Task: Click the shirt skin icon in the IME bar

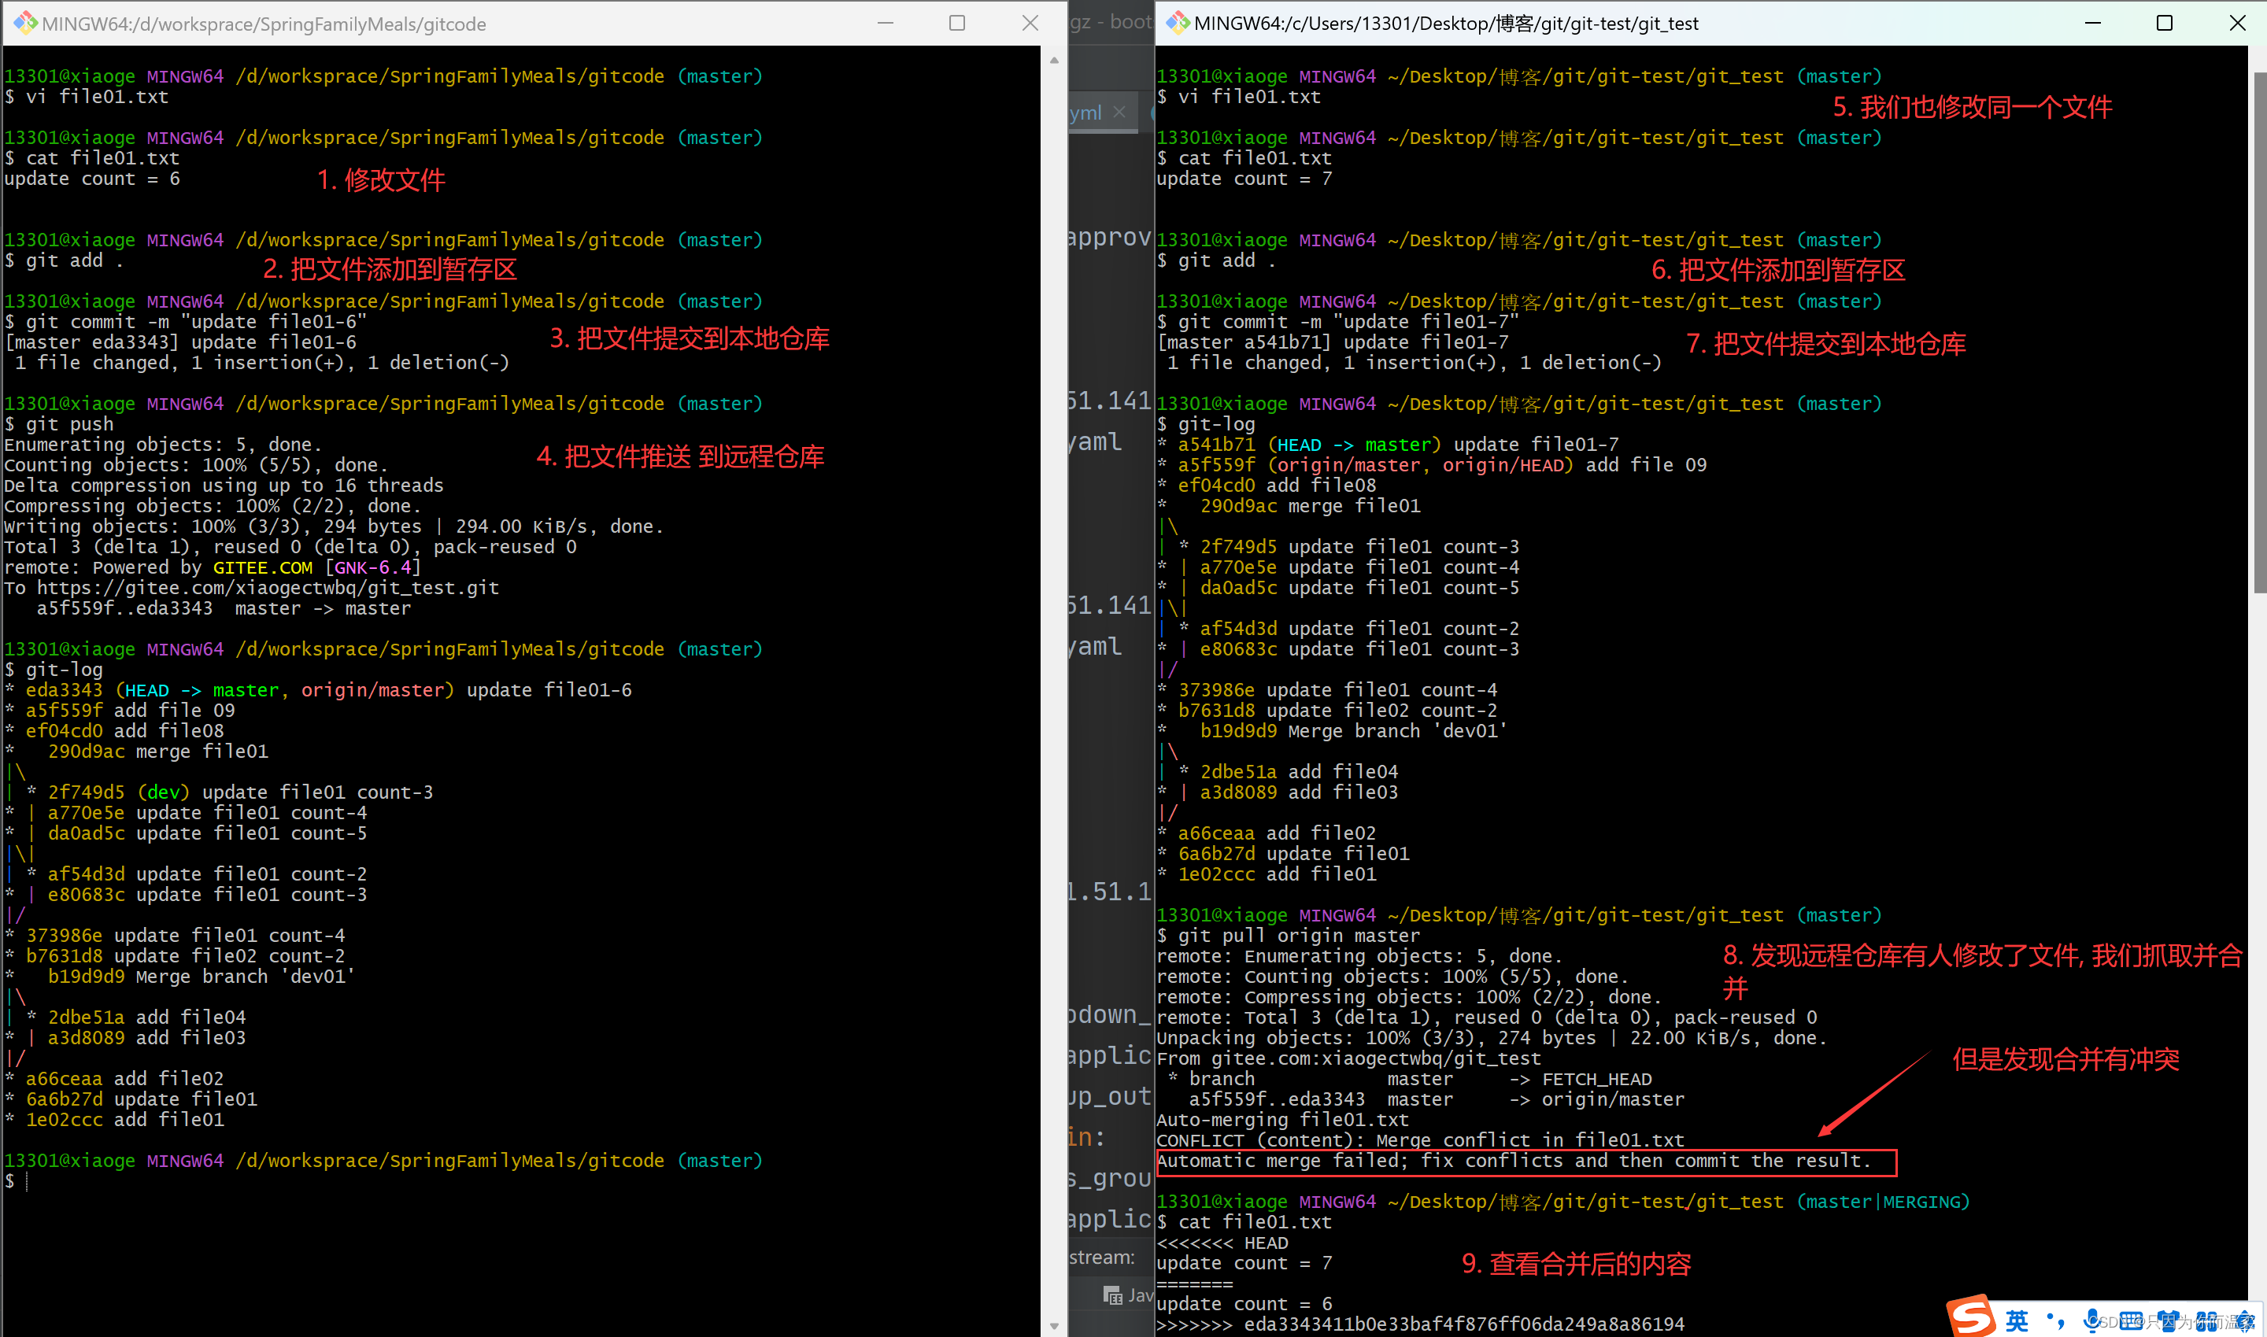Action: [x=2168, y=1320]
